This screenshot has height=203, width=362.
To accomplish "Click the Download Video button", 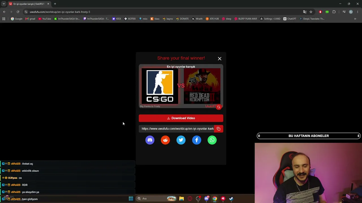I will coord(181,118).
